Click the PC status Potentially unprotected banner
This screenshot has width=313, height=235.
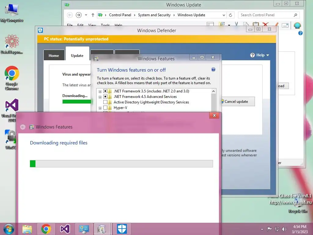point(157,39)
